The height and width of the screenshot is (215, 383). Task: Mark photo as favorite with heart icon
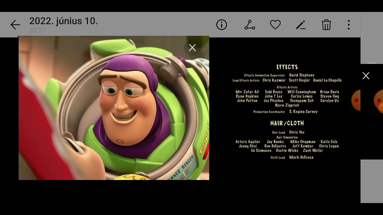(x=275, y=25)
